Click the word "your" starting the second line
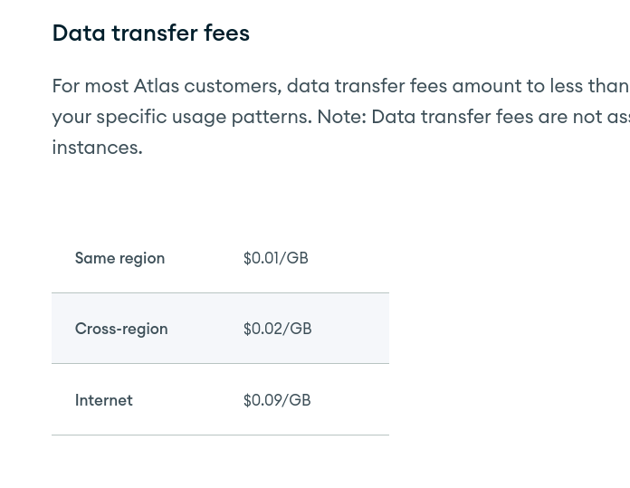The width and height of the screenshot is (630, 488). coord(72,117)
